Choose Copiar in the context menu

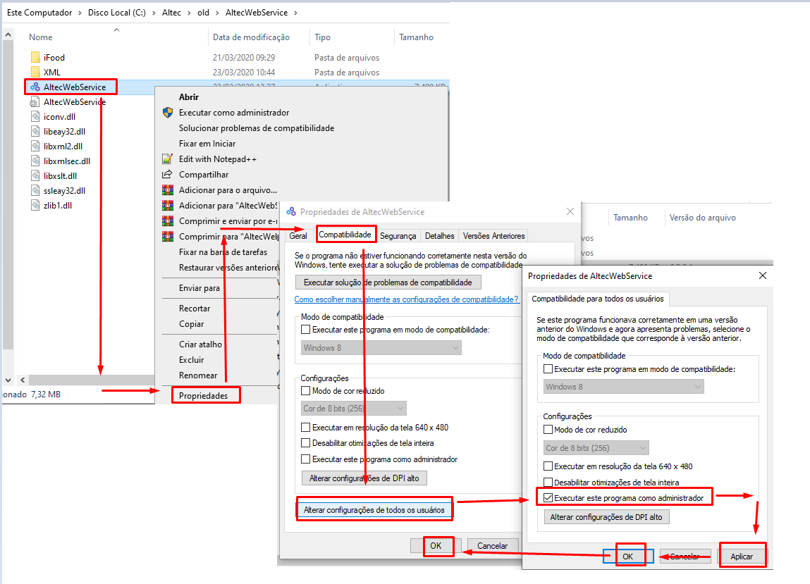pos(192,324)
